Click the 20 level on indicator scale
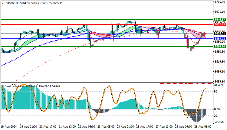 (215, 116)
